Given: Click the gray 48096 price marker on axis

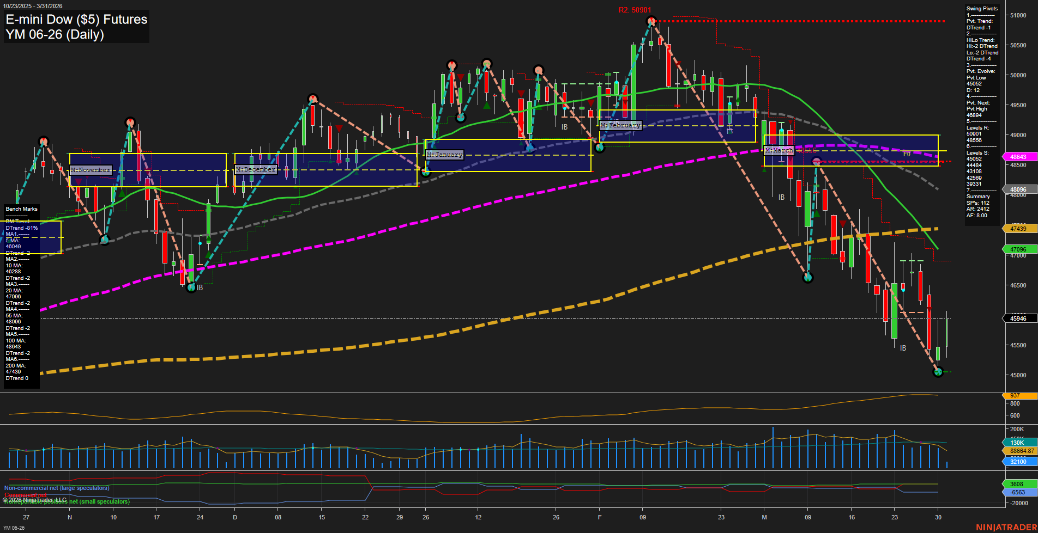Looking at the screenshot, I should [x=1017, y=189].
